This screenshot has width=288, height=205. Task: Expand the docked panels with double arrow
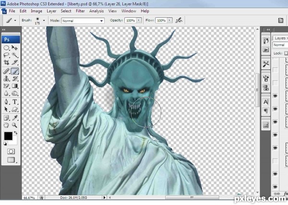click(x=268, y=30)
